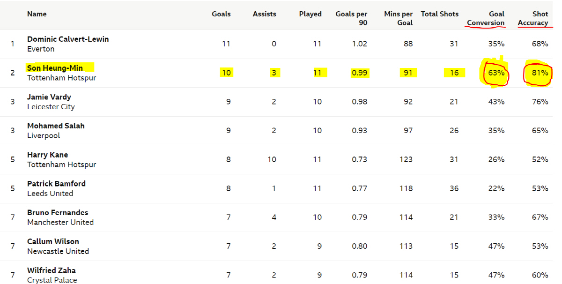Click Wilfried Zaha's player name
Viewport: 562px width, 284px height.
(x=51, y=270)
